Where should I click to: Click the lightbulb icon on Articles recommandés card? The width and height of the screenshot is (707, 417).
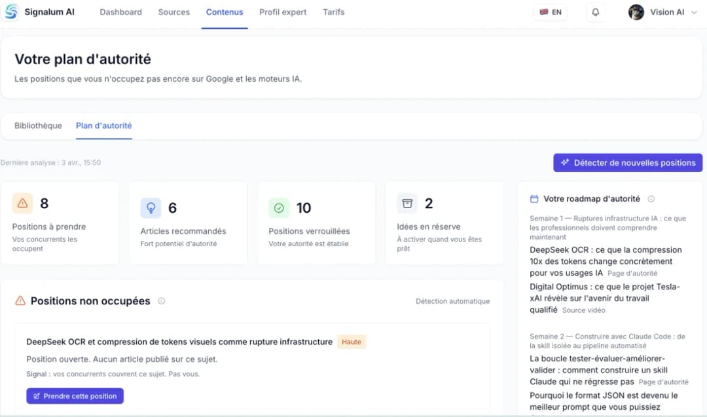[151, 208]
